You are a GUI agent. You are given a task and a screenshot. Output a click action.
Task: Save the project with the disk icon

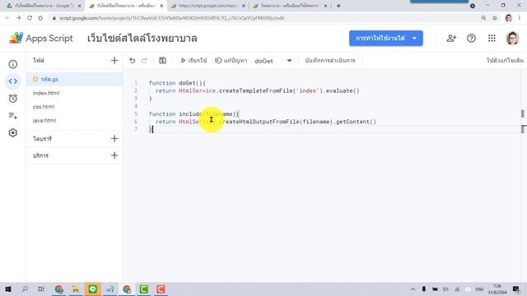pyautogui.click(x=162, y=60)
